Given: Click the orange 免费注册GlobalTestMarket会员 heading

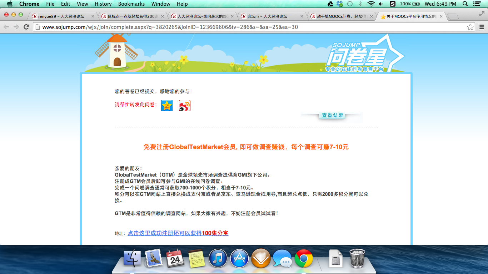Looking at the screenshot, I should [246, 147].
